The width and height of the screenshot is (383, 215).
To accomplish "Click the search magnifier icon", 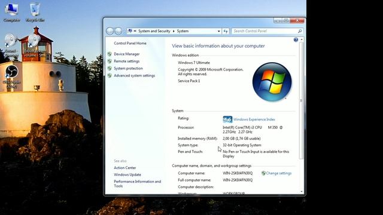I will tap(300, 31).
